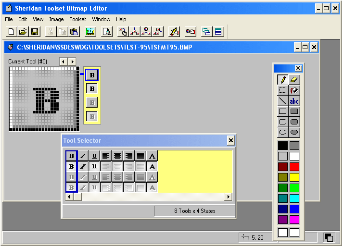The height and width of the screenshot is (247, 344).
Task: Select the dotted rectangle selection tool
Action: pos(282,90)
